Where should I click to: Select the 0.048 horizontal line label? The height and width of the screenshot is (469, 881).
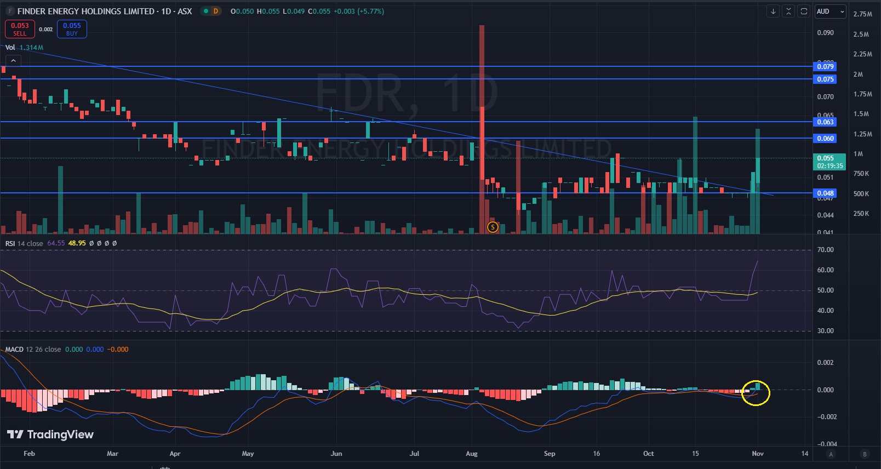point(825,193)
